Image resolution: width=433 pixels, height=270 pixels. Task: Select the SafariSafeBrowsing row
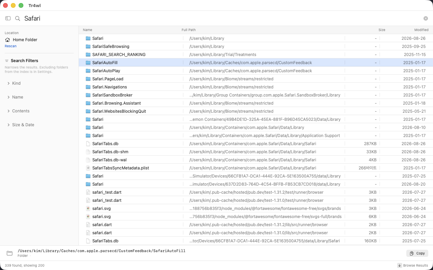point(256,46)
